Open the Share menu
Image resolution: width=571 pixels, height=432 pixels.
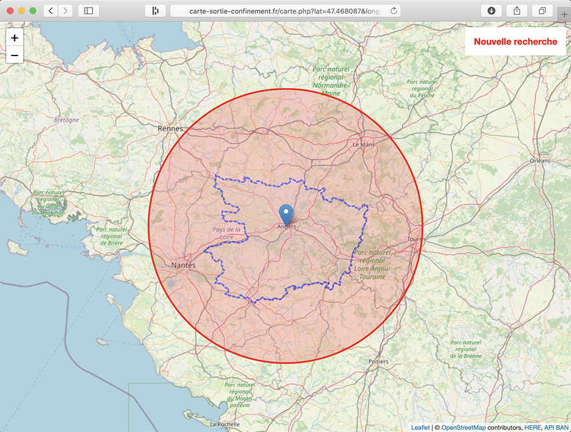pyautogui.click(x=517, y=11)
